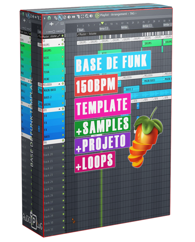Click the 150BPM red banner
Viewport: 195px width, 242px height.
pyautogui.click(x=96, y=85)
